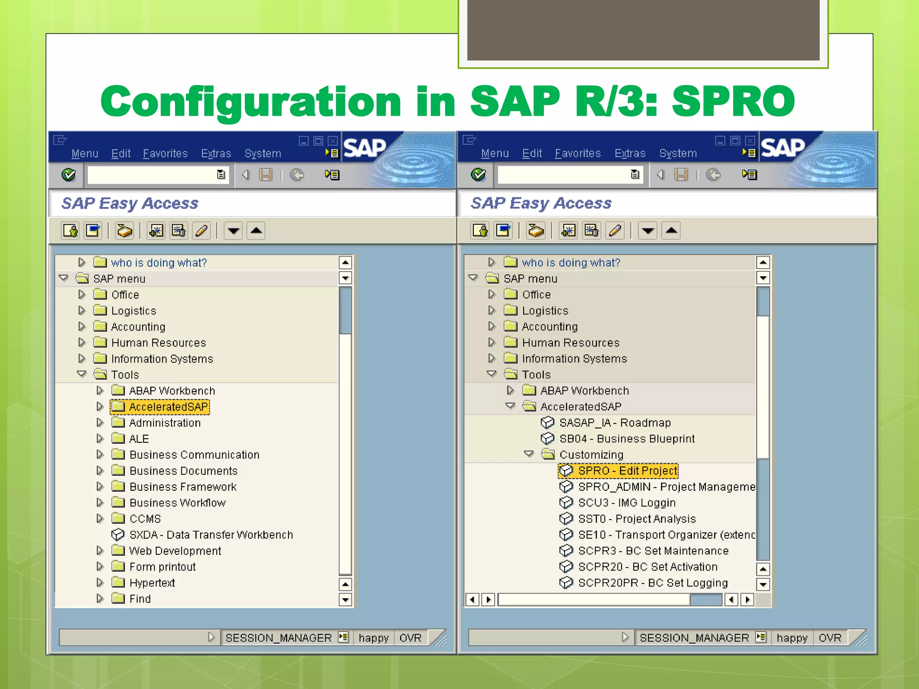Click the Delete favorites icon in right window
This screenshot has width=919, height=689.
coord(591,231)
